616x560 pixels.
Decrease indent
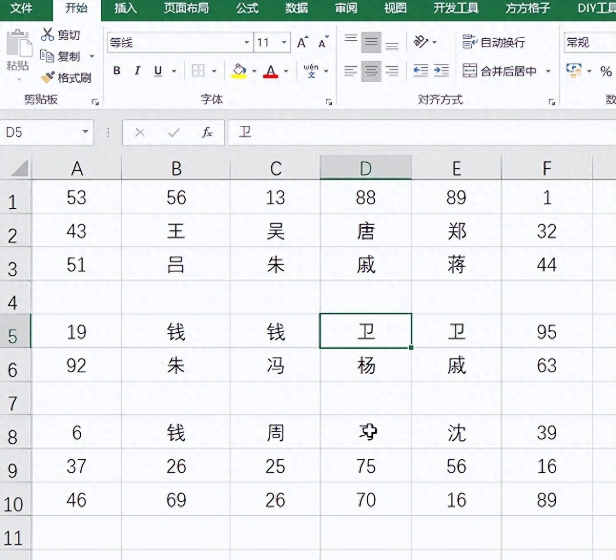(421, 71)
